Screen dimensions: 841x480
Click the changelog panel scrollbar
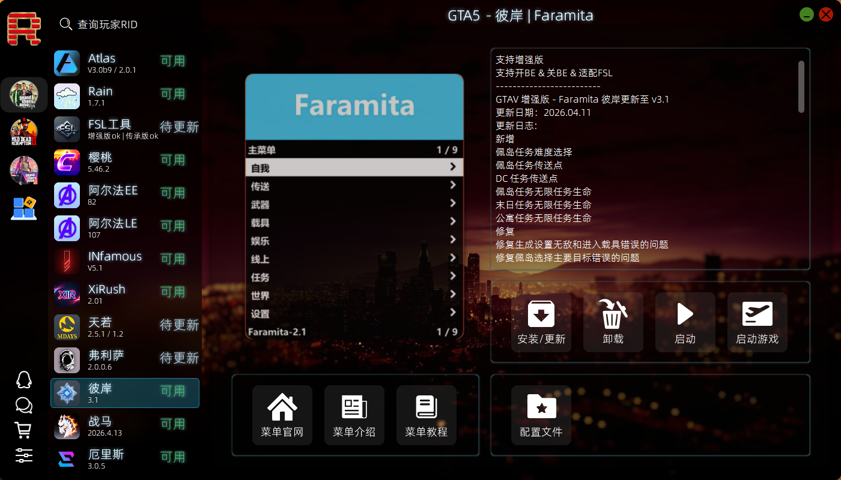point(801,86)
